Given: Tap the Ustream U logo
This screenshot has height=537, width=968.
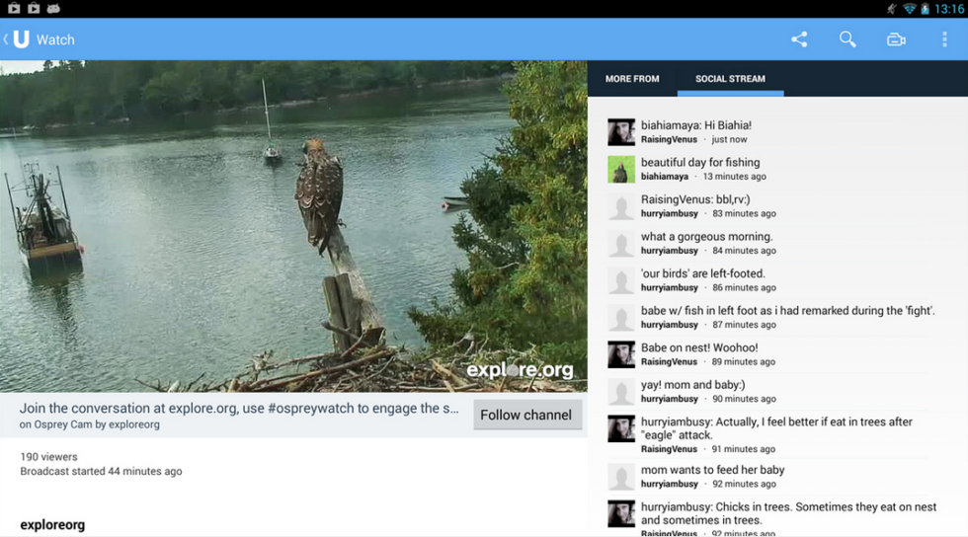Looking at the screenshot, I should coord(21,39).
